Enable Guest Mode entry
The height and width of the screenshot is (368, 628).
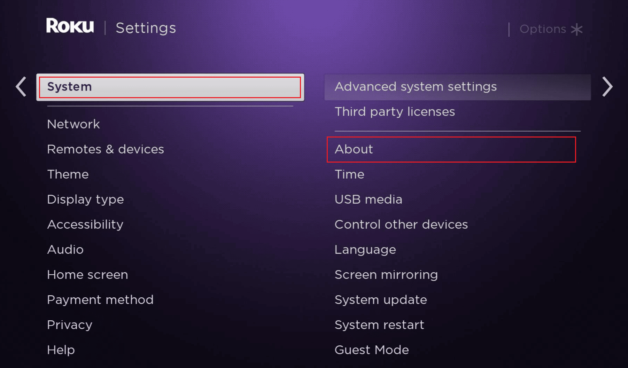pyautogui.click(x=372, y=350)
